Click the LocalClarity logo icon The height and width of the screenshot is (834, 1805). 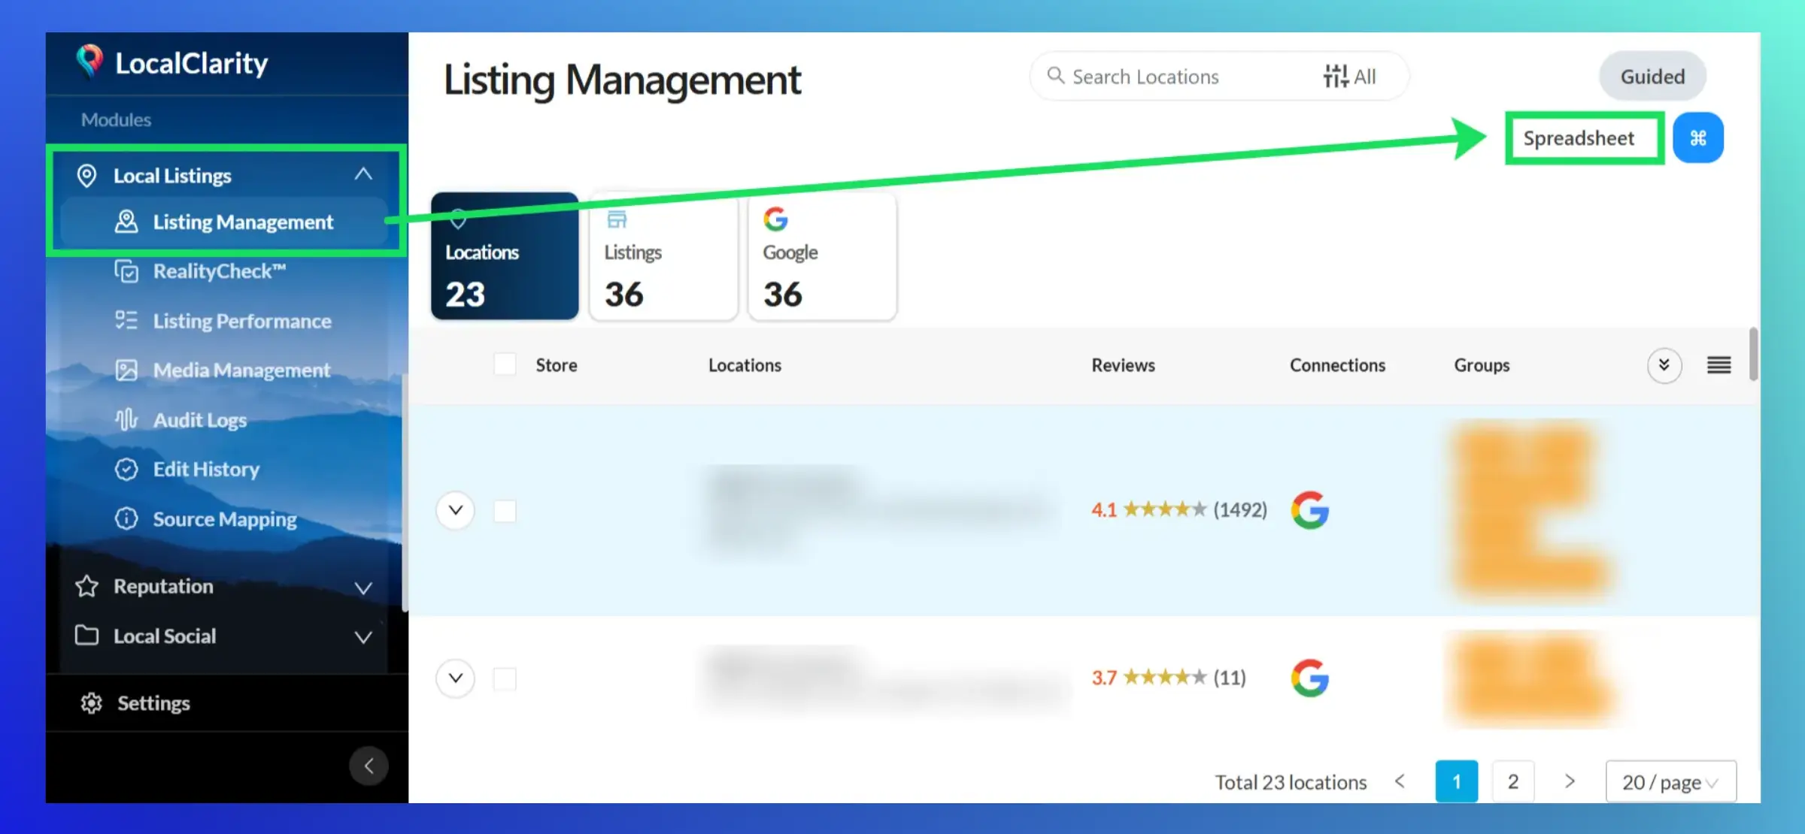(x=89, y=61)
